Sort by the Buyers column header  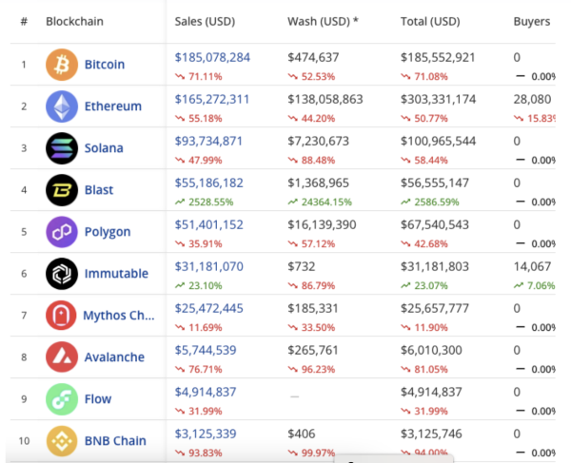point(532,22)
